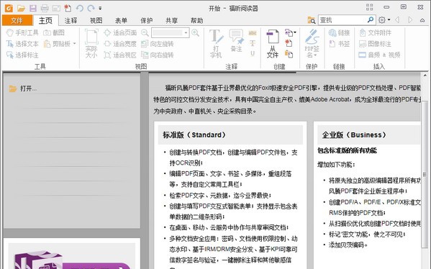Click the print icon in title bar

tap(45, 8)
